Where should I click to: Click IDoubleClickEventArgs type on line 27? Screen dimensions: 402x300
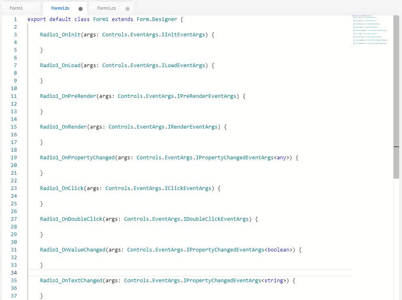coord(216,219)
